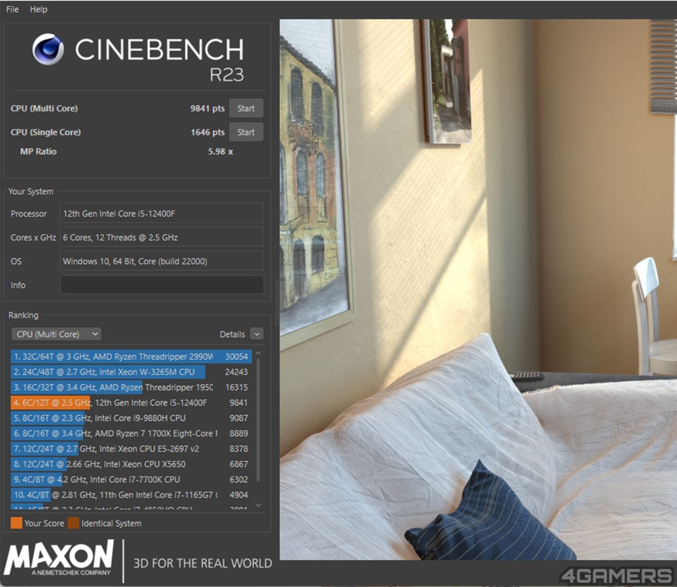
Task: Select ranking row 8 Xeon CPU X5650
Action: pos(130,464)
